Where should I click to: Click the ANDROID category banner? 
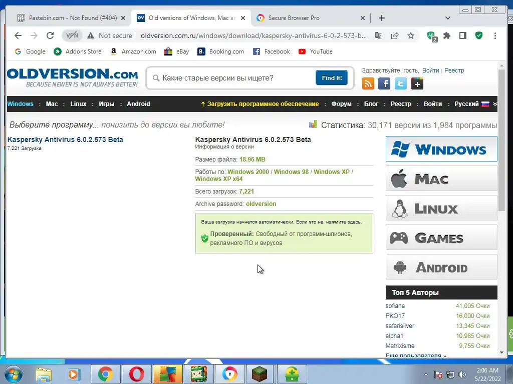click(441, 267)
